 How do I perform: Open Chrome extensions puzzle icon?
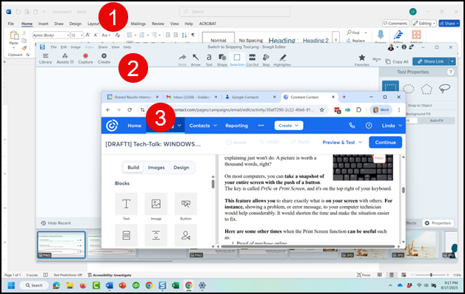(358, 110)
